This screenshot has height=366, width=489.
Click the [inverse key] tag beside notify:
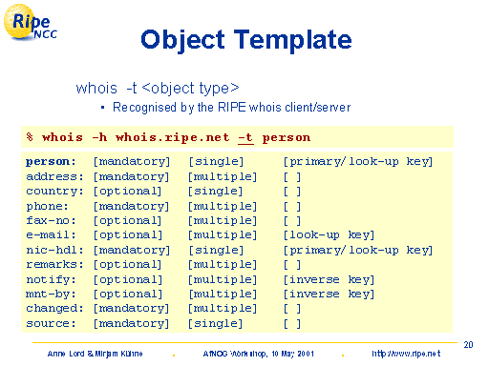[x=329, y=279]
